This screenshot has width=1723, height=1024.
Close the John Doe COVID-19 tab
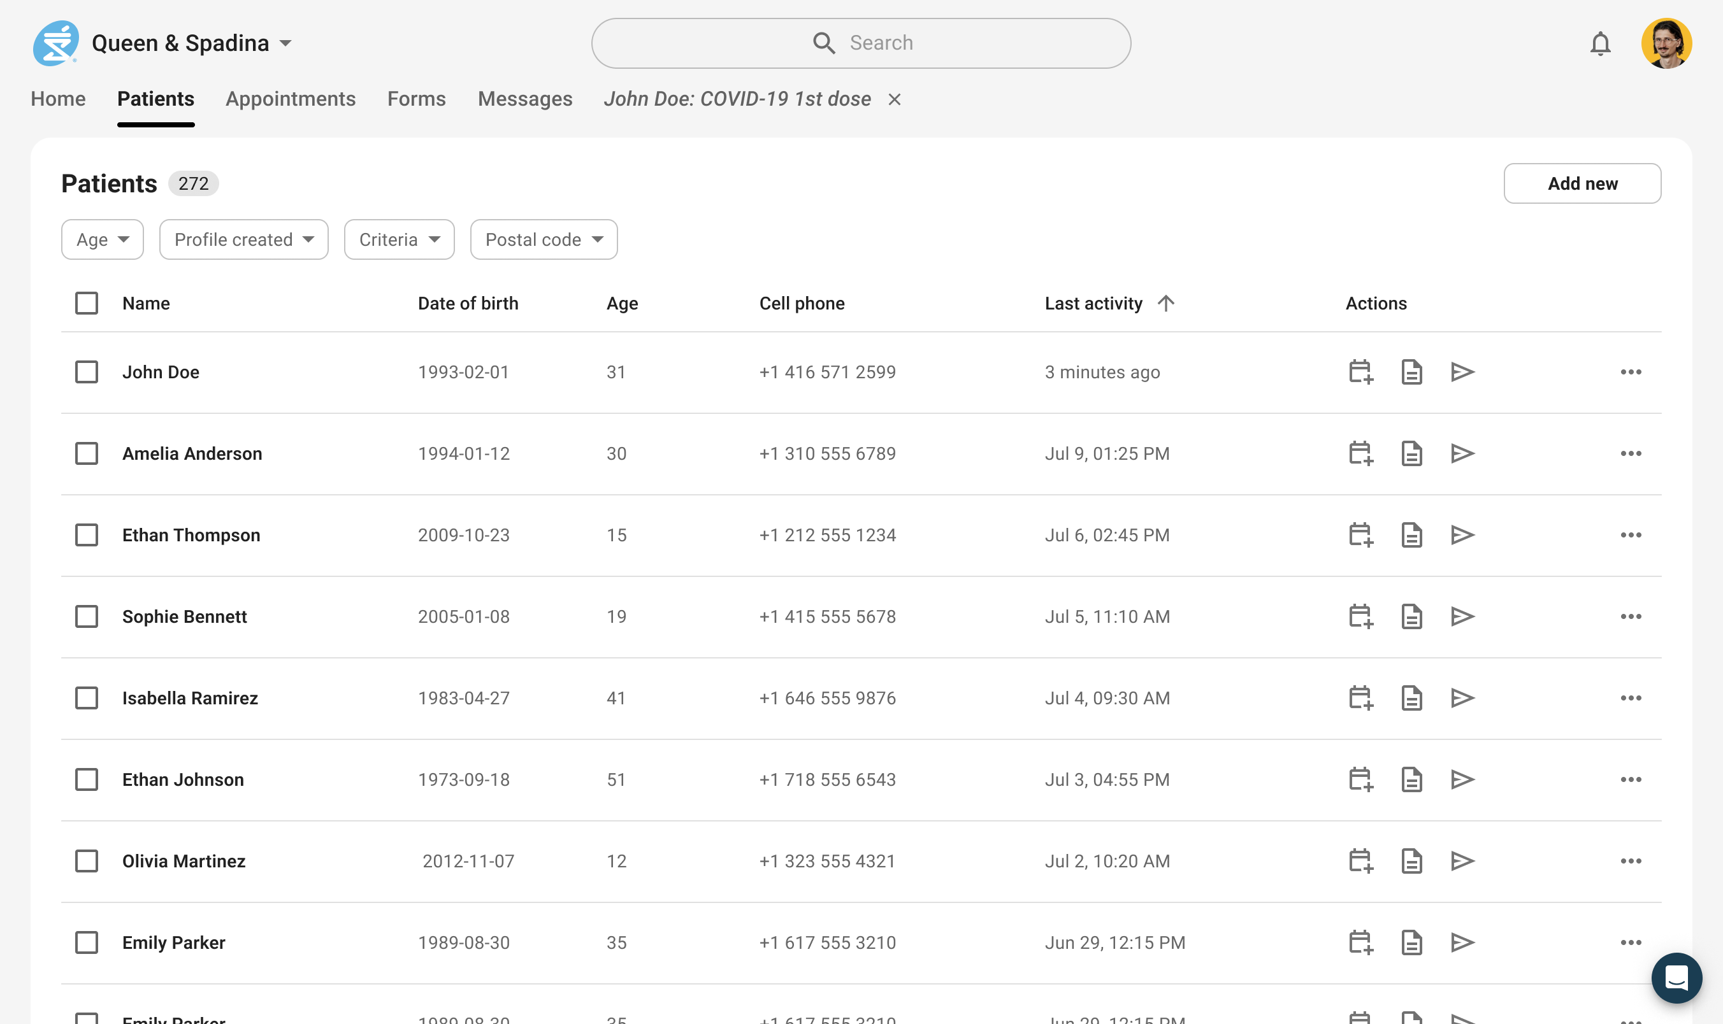coord(894,99)
